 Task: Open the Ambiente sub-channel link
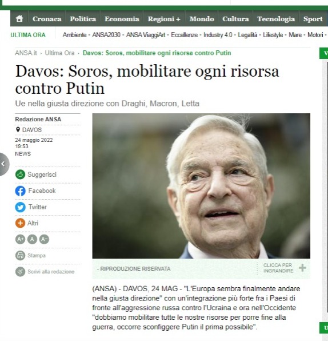coord(74,35)
